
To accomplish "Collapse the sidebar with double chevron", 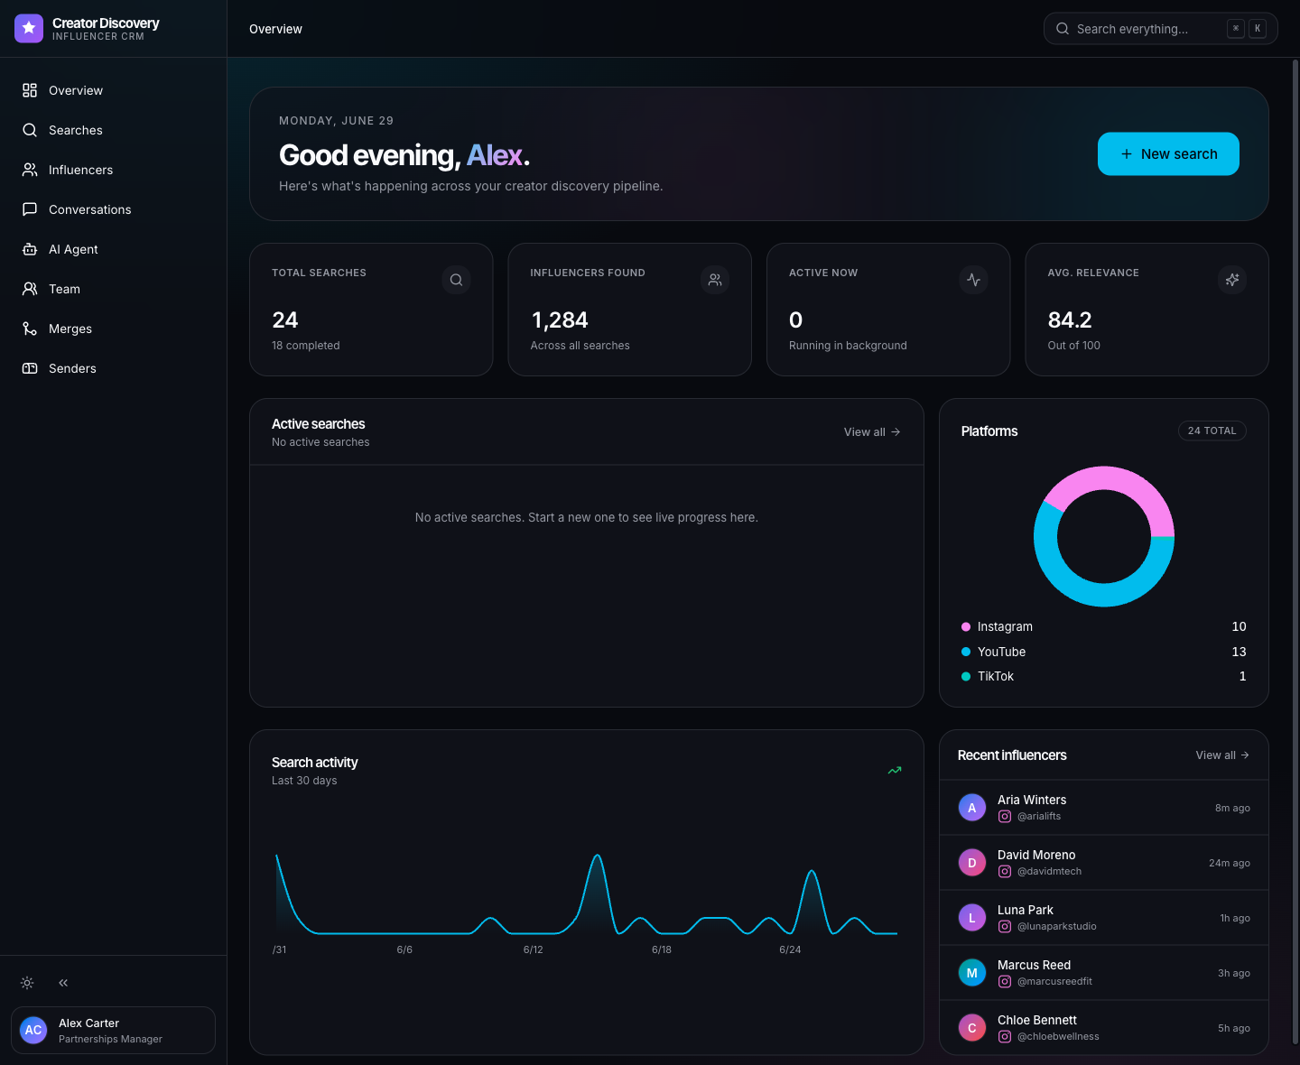I will 63,983.
